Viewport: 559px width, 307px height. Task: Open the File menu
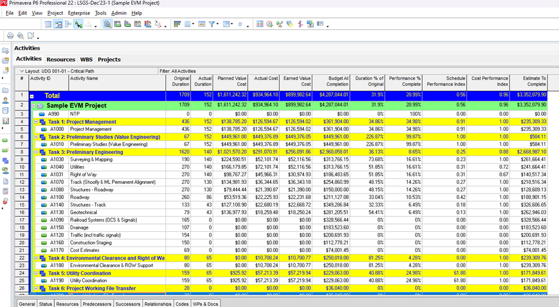pyautogui.click(x=10, y=13)
